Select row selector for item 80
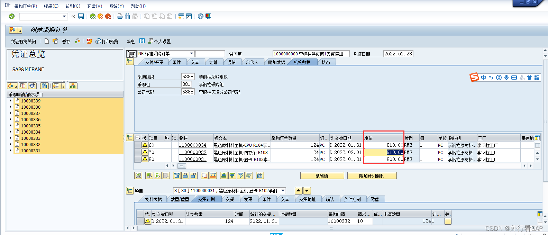The image size is (548, 235). 138,159
